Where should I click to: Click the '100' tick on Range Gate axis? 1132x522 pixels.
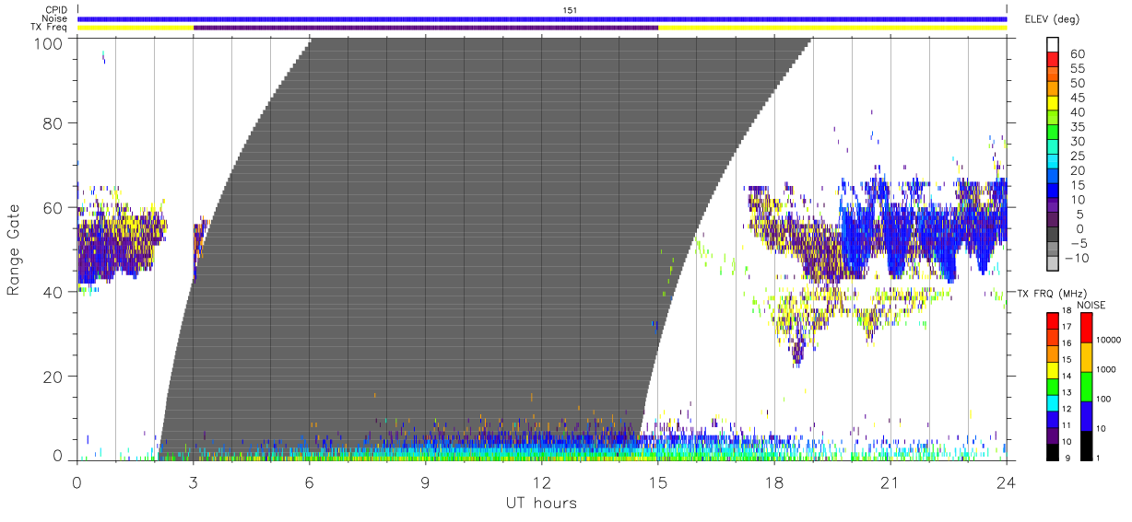click(x=49, y=42)
